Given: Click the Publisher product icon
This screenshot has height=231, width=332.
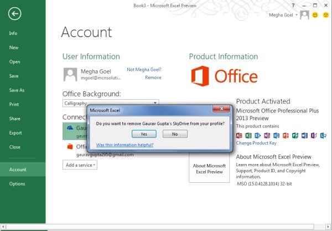Looking at the screenshot, I should tap(295, 135).
